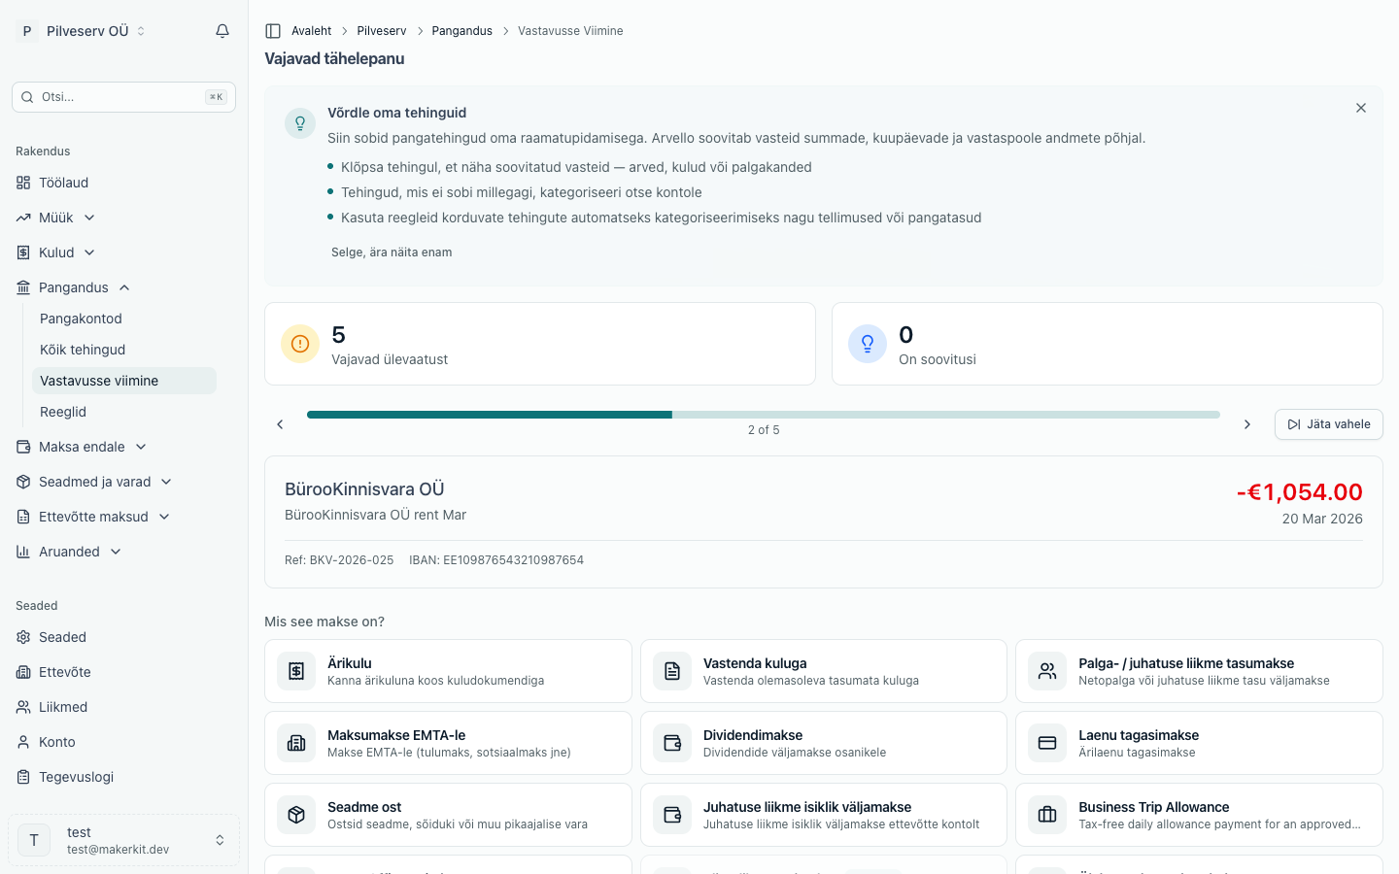
Task: Expand the Maksa endale chevron
Action: coord(141,447)
